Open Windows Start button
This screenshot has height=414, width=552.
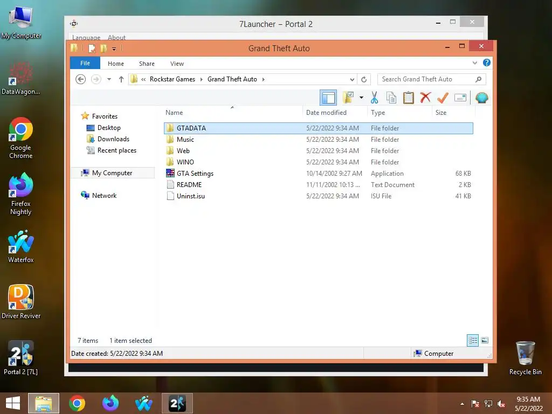point(13,403)
